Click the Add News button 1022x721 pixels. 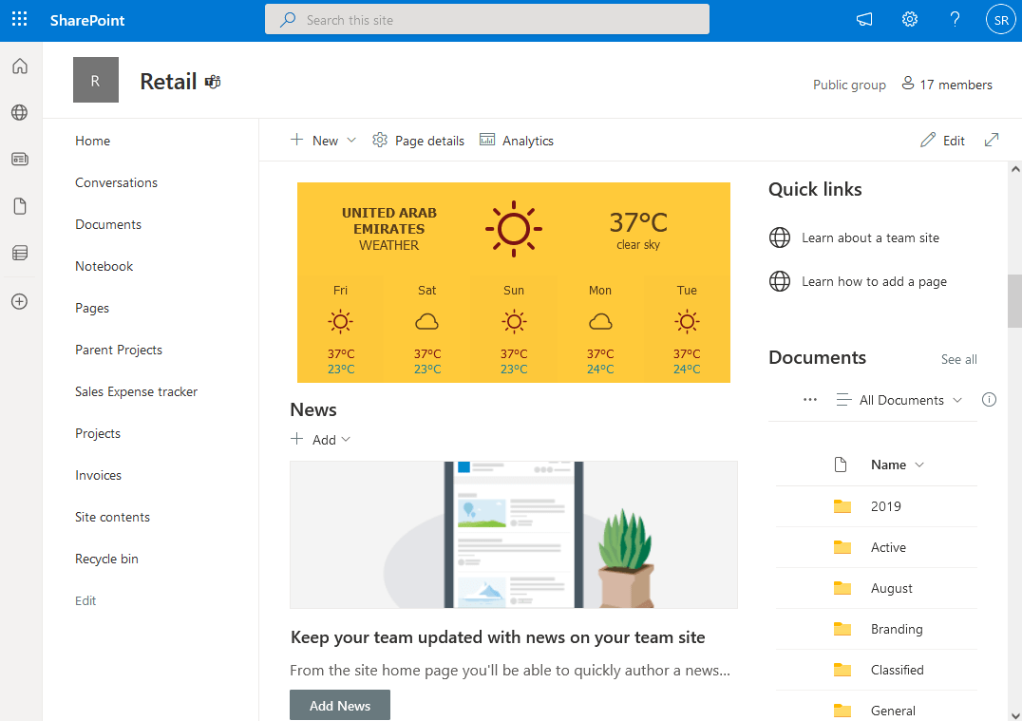(339, 705)
